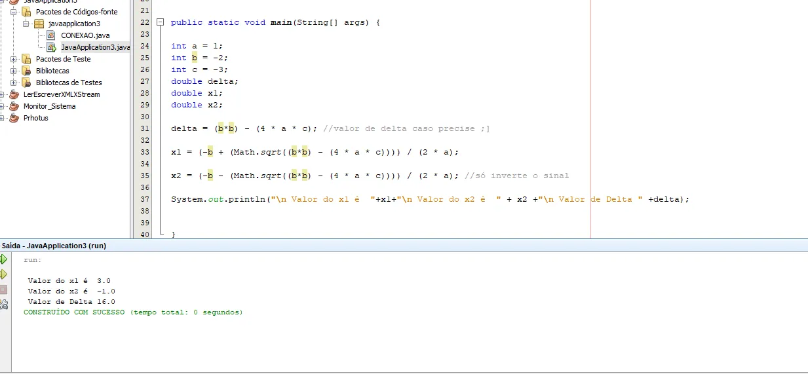Click the LerEscreverXMLXStream coffee cup icon
This screenshot has width=808, height=374.
click(x=14, y=94)
